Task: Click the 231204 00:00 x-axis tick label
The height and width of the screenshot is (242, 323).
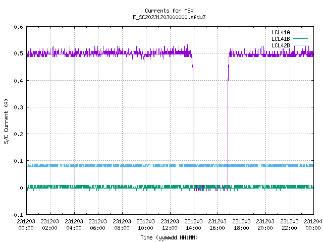Action: tap(313, 225)
